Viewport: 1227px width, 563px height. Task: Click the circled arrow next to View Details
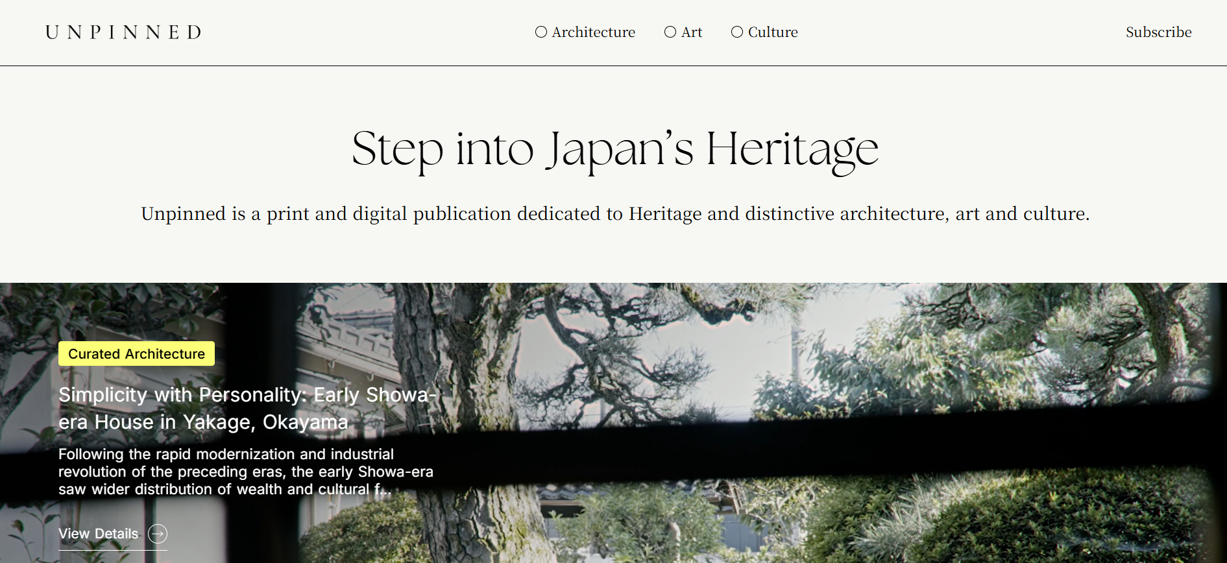click(x=158, y=534)
